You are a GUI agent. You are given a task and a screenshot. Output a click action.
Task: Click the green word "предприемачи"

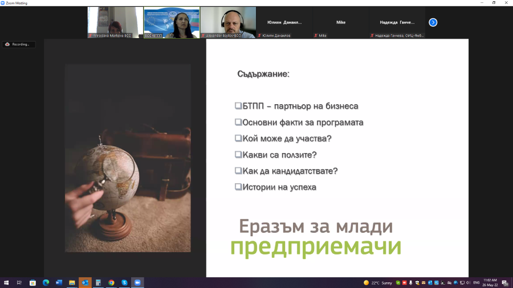[x=316, y=247]
